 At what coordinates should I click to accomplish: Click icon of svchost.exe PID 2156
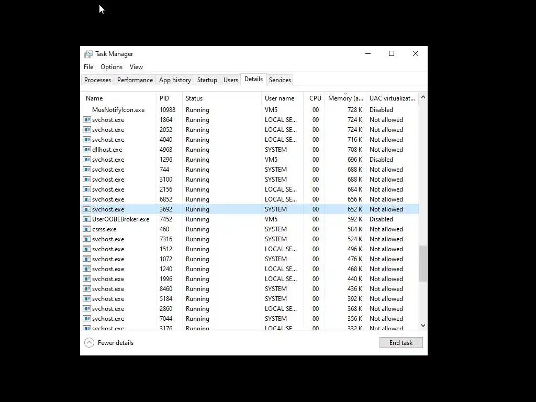[x=87, y=189]
